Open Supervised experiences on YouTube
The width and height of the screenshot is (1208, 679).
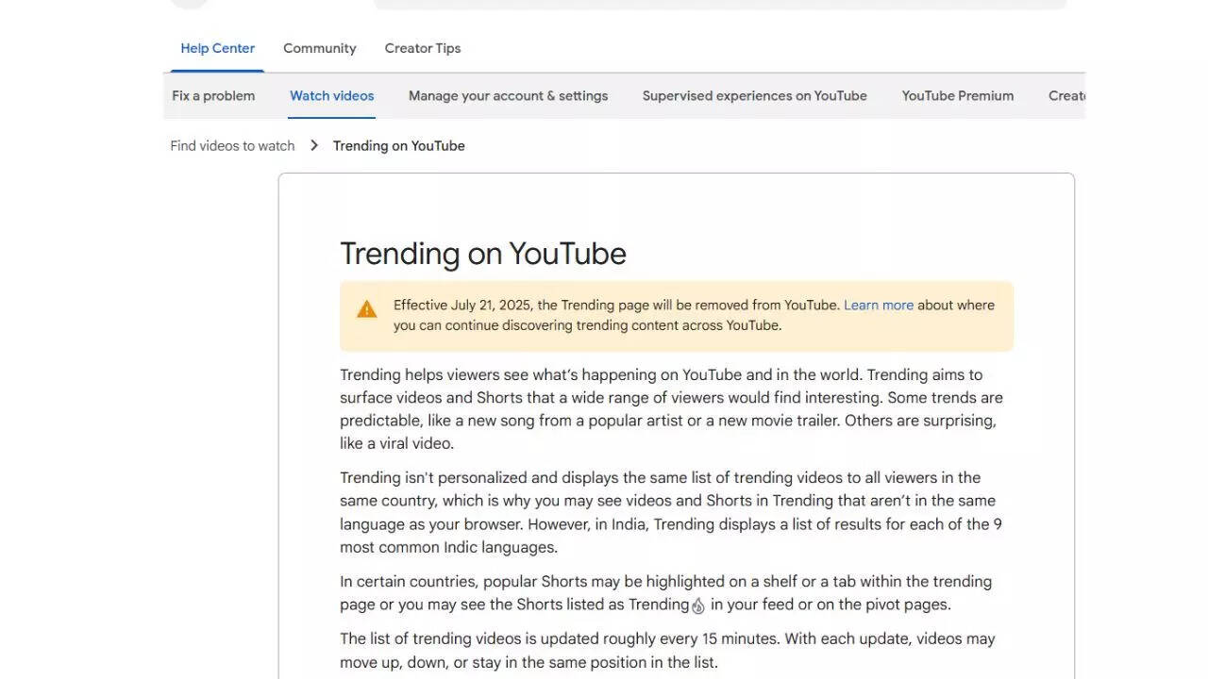(754, 95)
